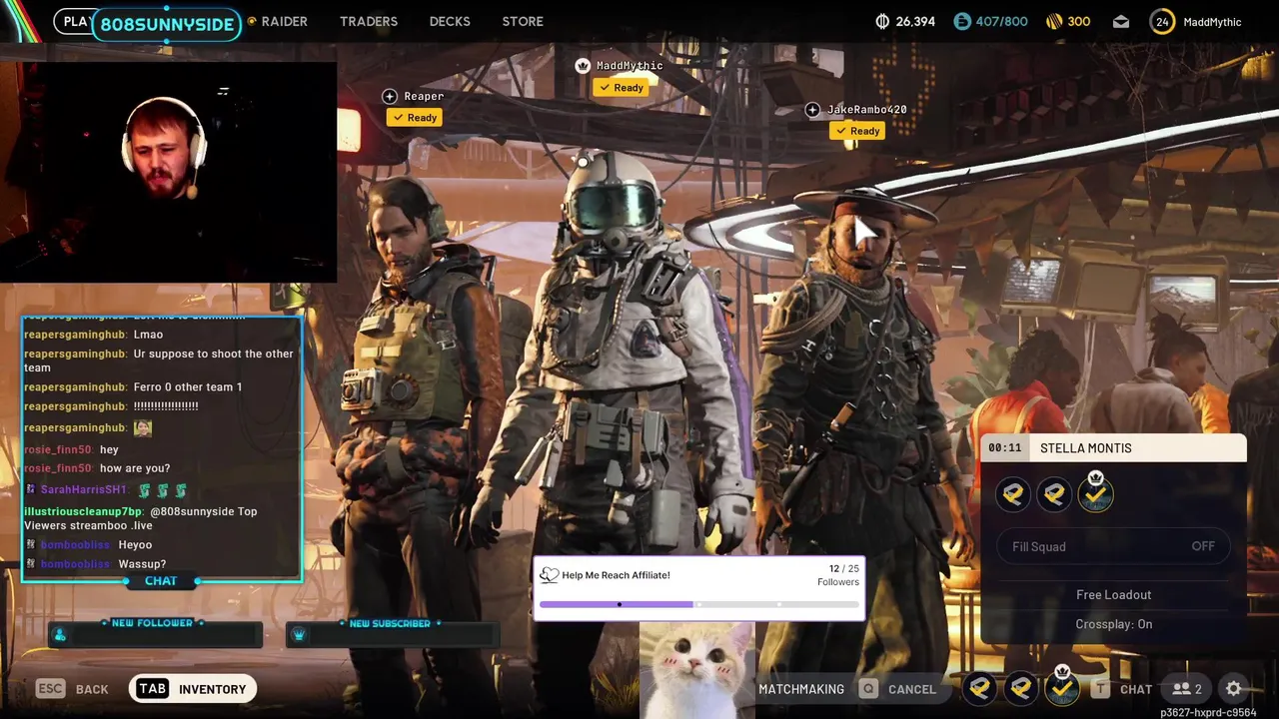The height and width of the screenshot is (719, 1279).
Task: Click the STELLA MONTIS map title
Action: [1085, 448]
